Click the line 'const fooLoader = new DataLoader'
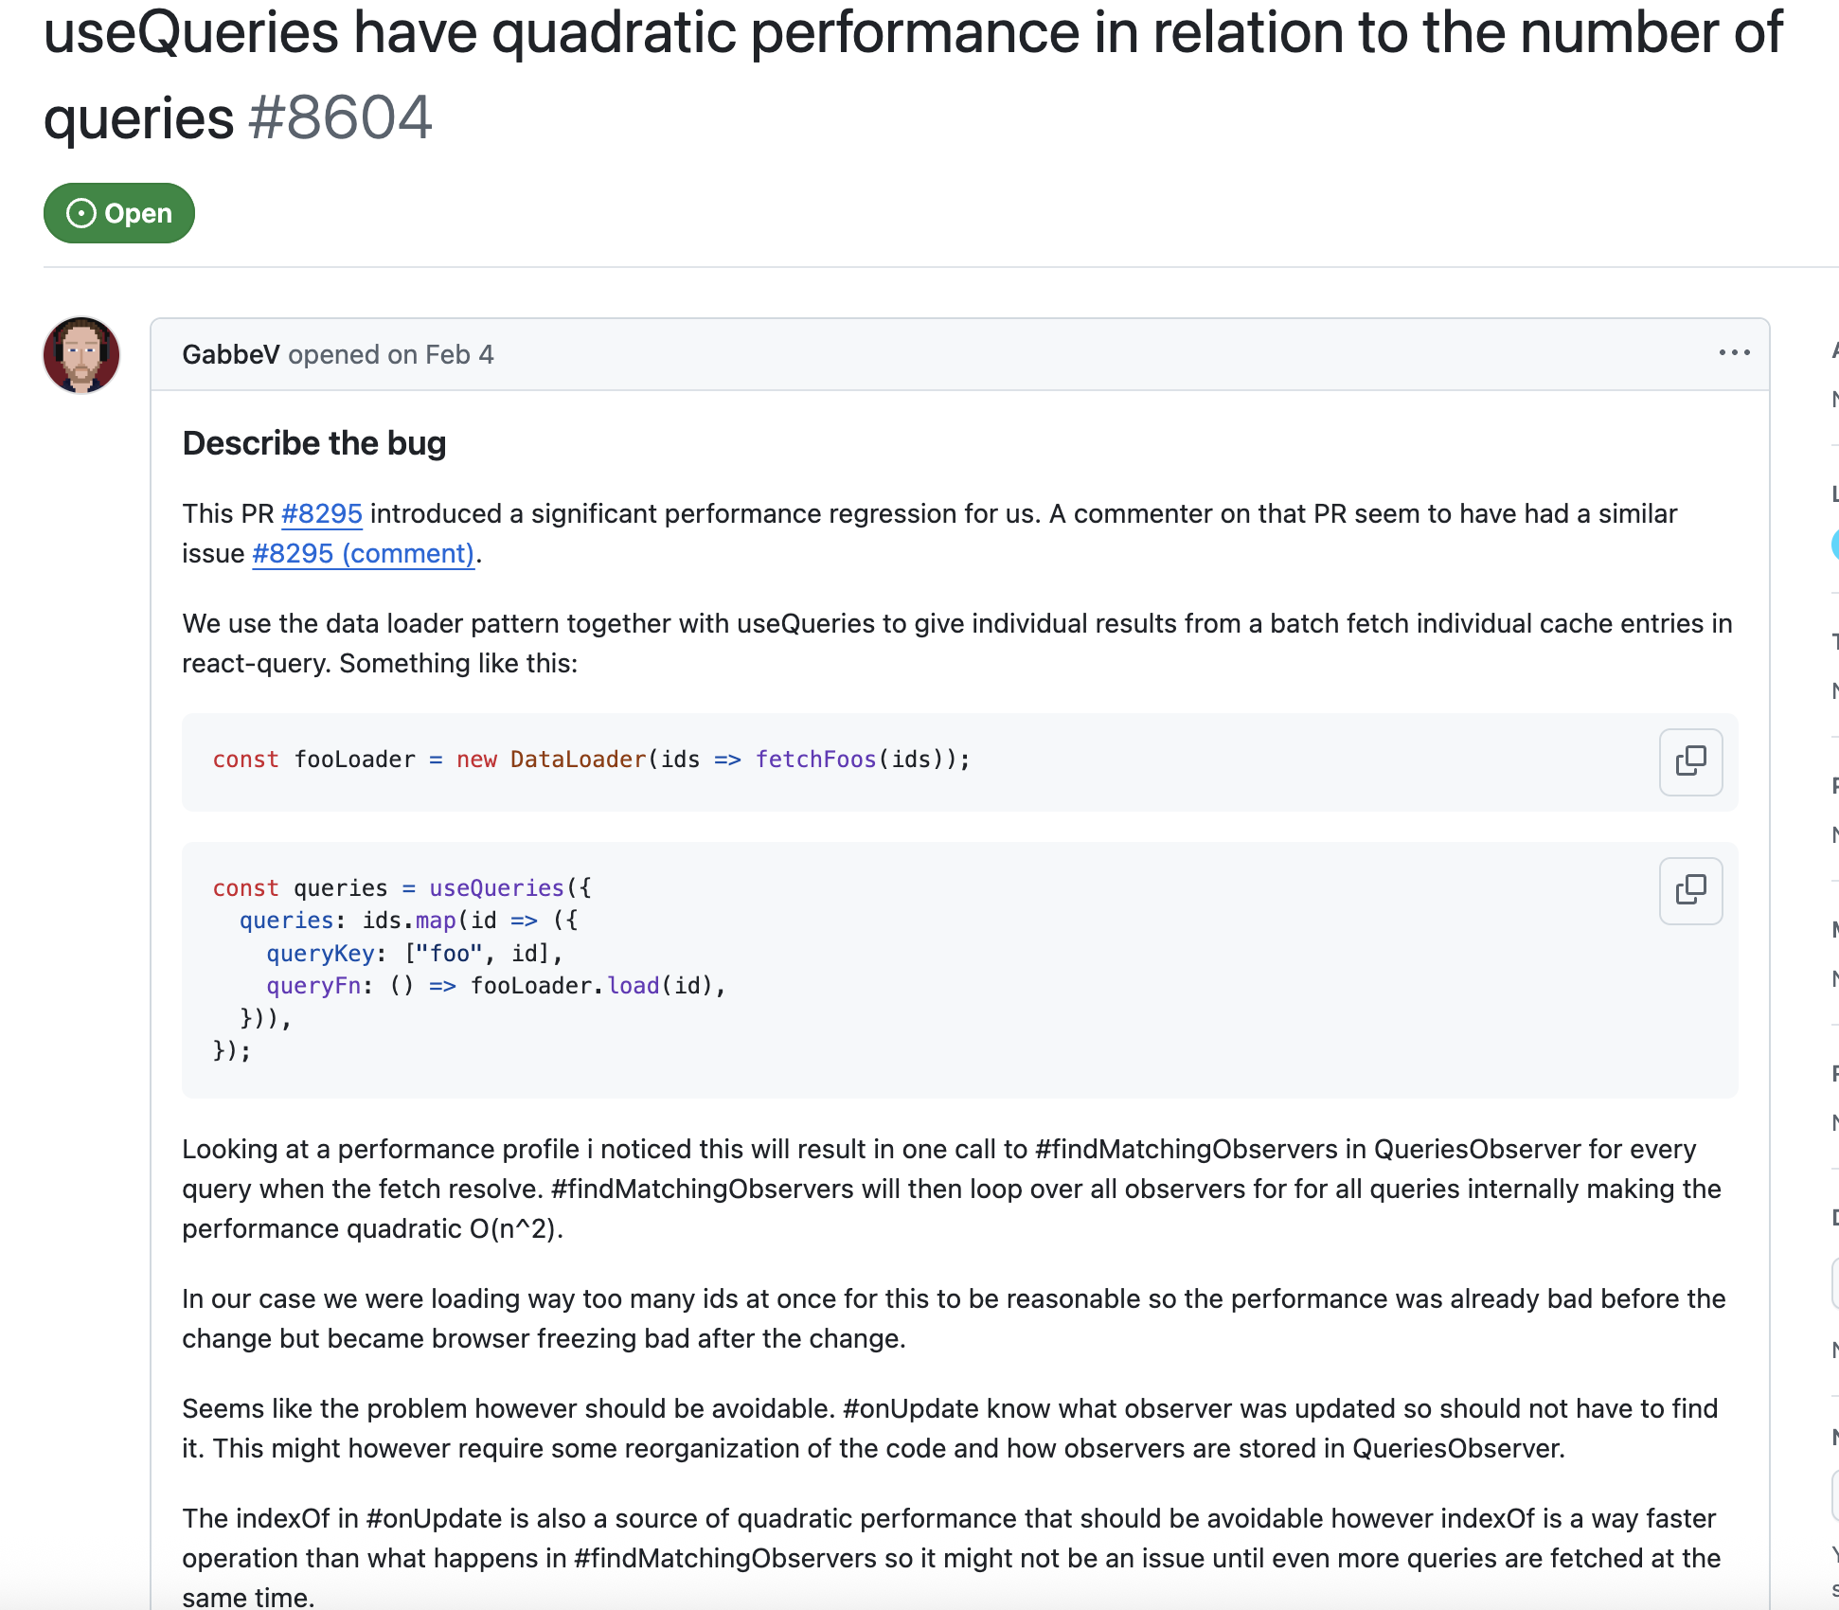 pyautogui.click(x=592, y=760)
